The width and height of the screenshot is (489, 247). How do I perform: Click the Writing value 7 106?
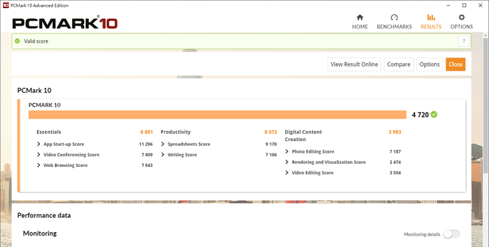click(x=271, y=155)
